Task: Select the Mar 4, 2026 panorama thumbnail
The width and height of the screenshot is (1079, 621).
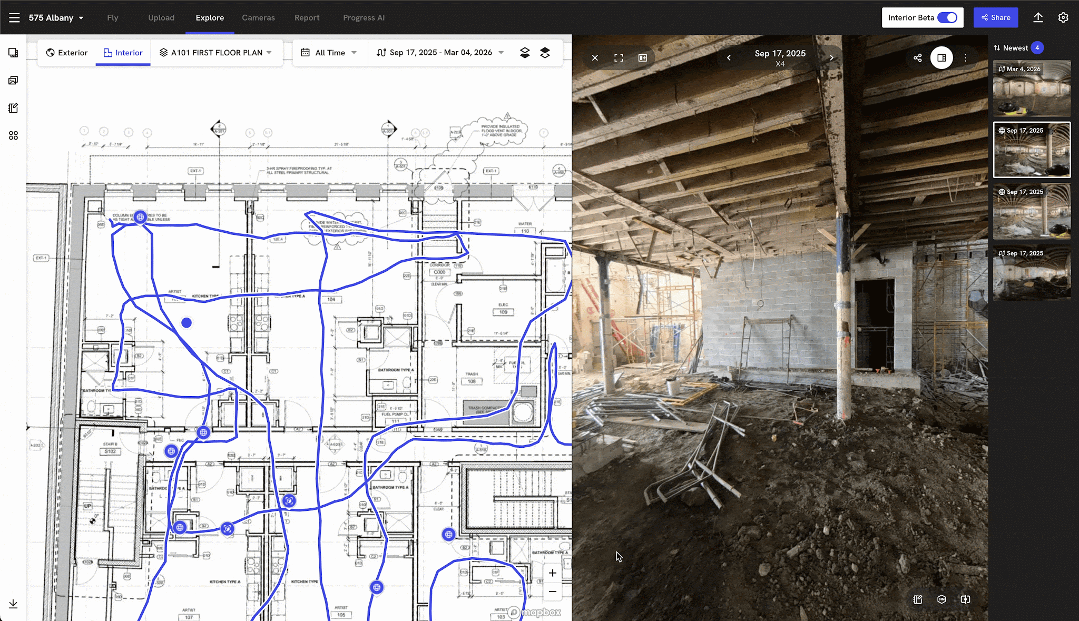Action: [1031, 88]
